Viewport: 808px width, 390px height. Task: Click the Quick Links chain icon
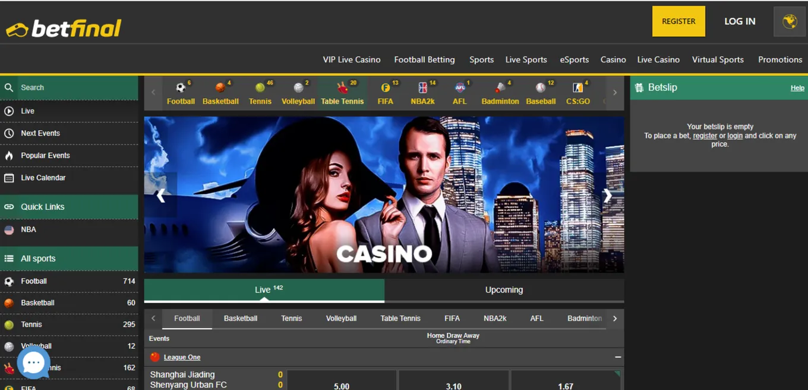coord(9,207)
